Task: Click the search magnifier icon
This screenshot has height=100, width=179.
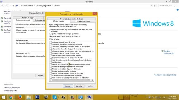Action: point(175,6)
